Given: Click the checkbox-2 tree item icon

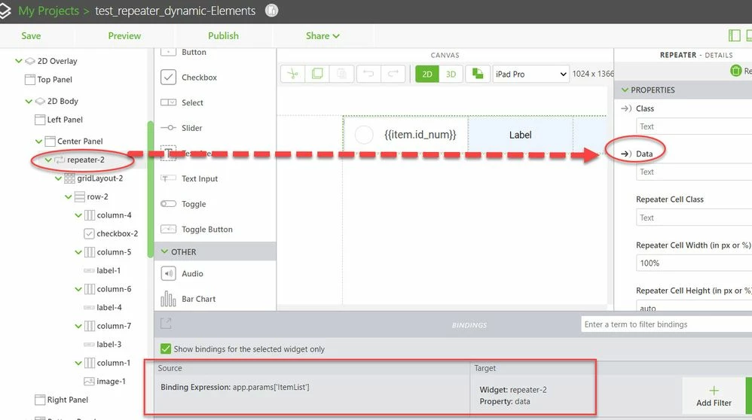Looking at the screenshot, I should pyautogui.click(x=89, y=233).
